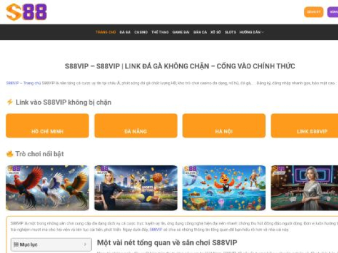
Task: Open the Hướng Dẫn dropdown menu
Action: click(x=252, y=32)
